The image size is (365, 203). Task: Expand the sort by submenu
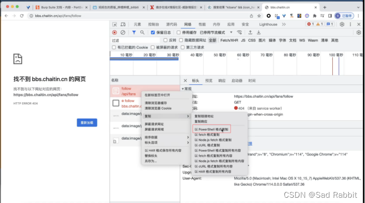pyautogui.click(x=166, y=137)
